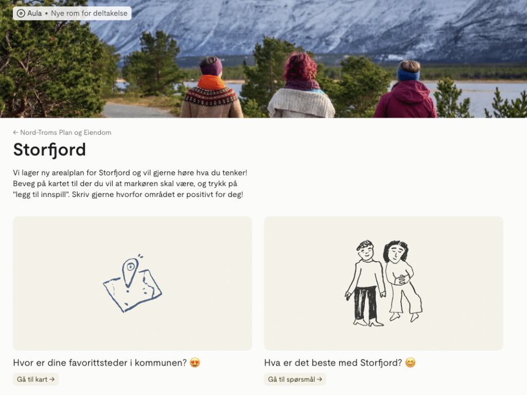Click the arrow in Gå til spørsmål
The height and width of the screenshot is (395, 527).
319,379
